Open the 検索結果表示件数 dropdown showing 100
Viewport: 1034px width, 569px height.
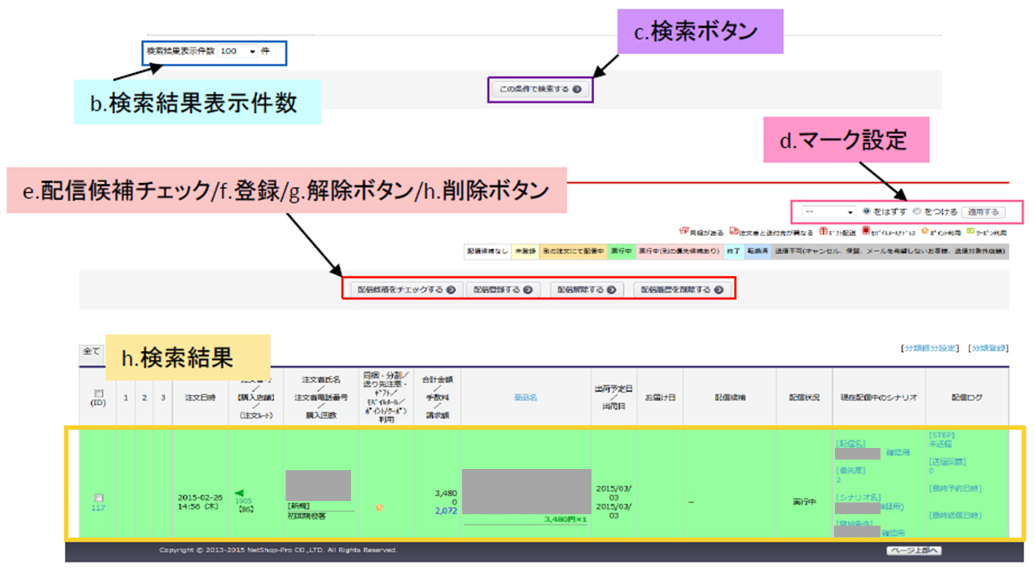pyautogui.click(x=238, y=51)
